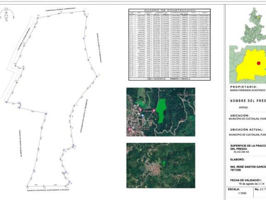Image resolution: width=266 pixels, height=200 pixels.
Task: Click the 44,002.206 m2 surface value
Action: tap(241, 152)
